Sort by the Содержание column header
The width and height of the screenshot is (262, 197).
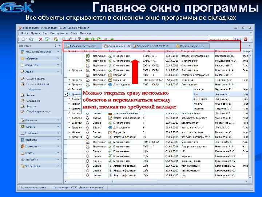[x=197, y=51]
